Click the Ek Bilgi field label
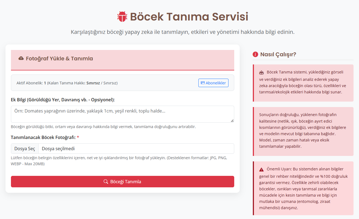This screenshot has width=359, height=219. [x=63, y=100]
